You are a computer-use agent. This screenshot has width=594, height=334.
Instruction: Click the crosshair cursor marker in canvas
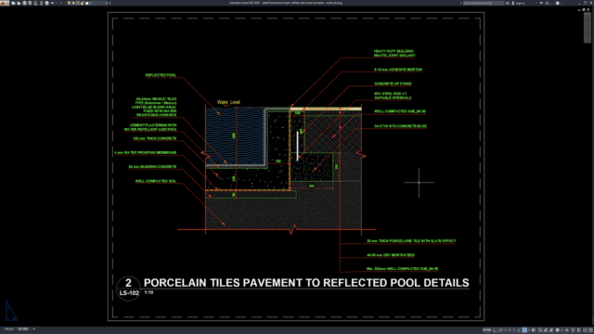coord(419,183)
